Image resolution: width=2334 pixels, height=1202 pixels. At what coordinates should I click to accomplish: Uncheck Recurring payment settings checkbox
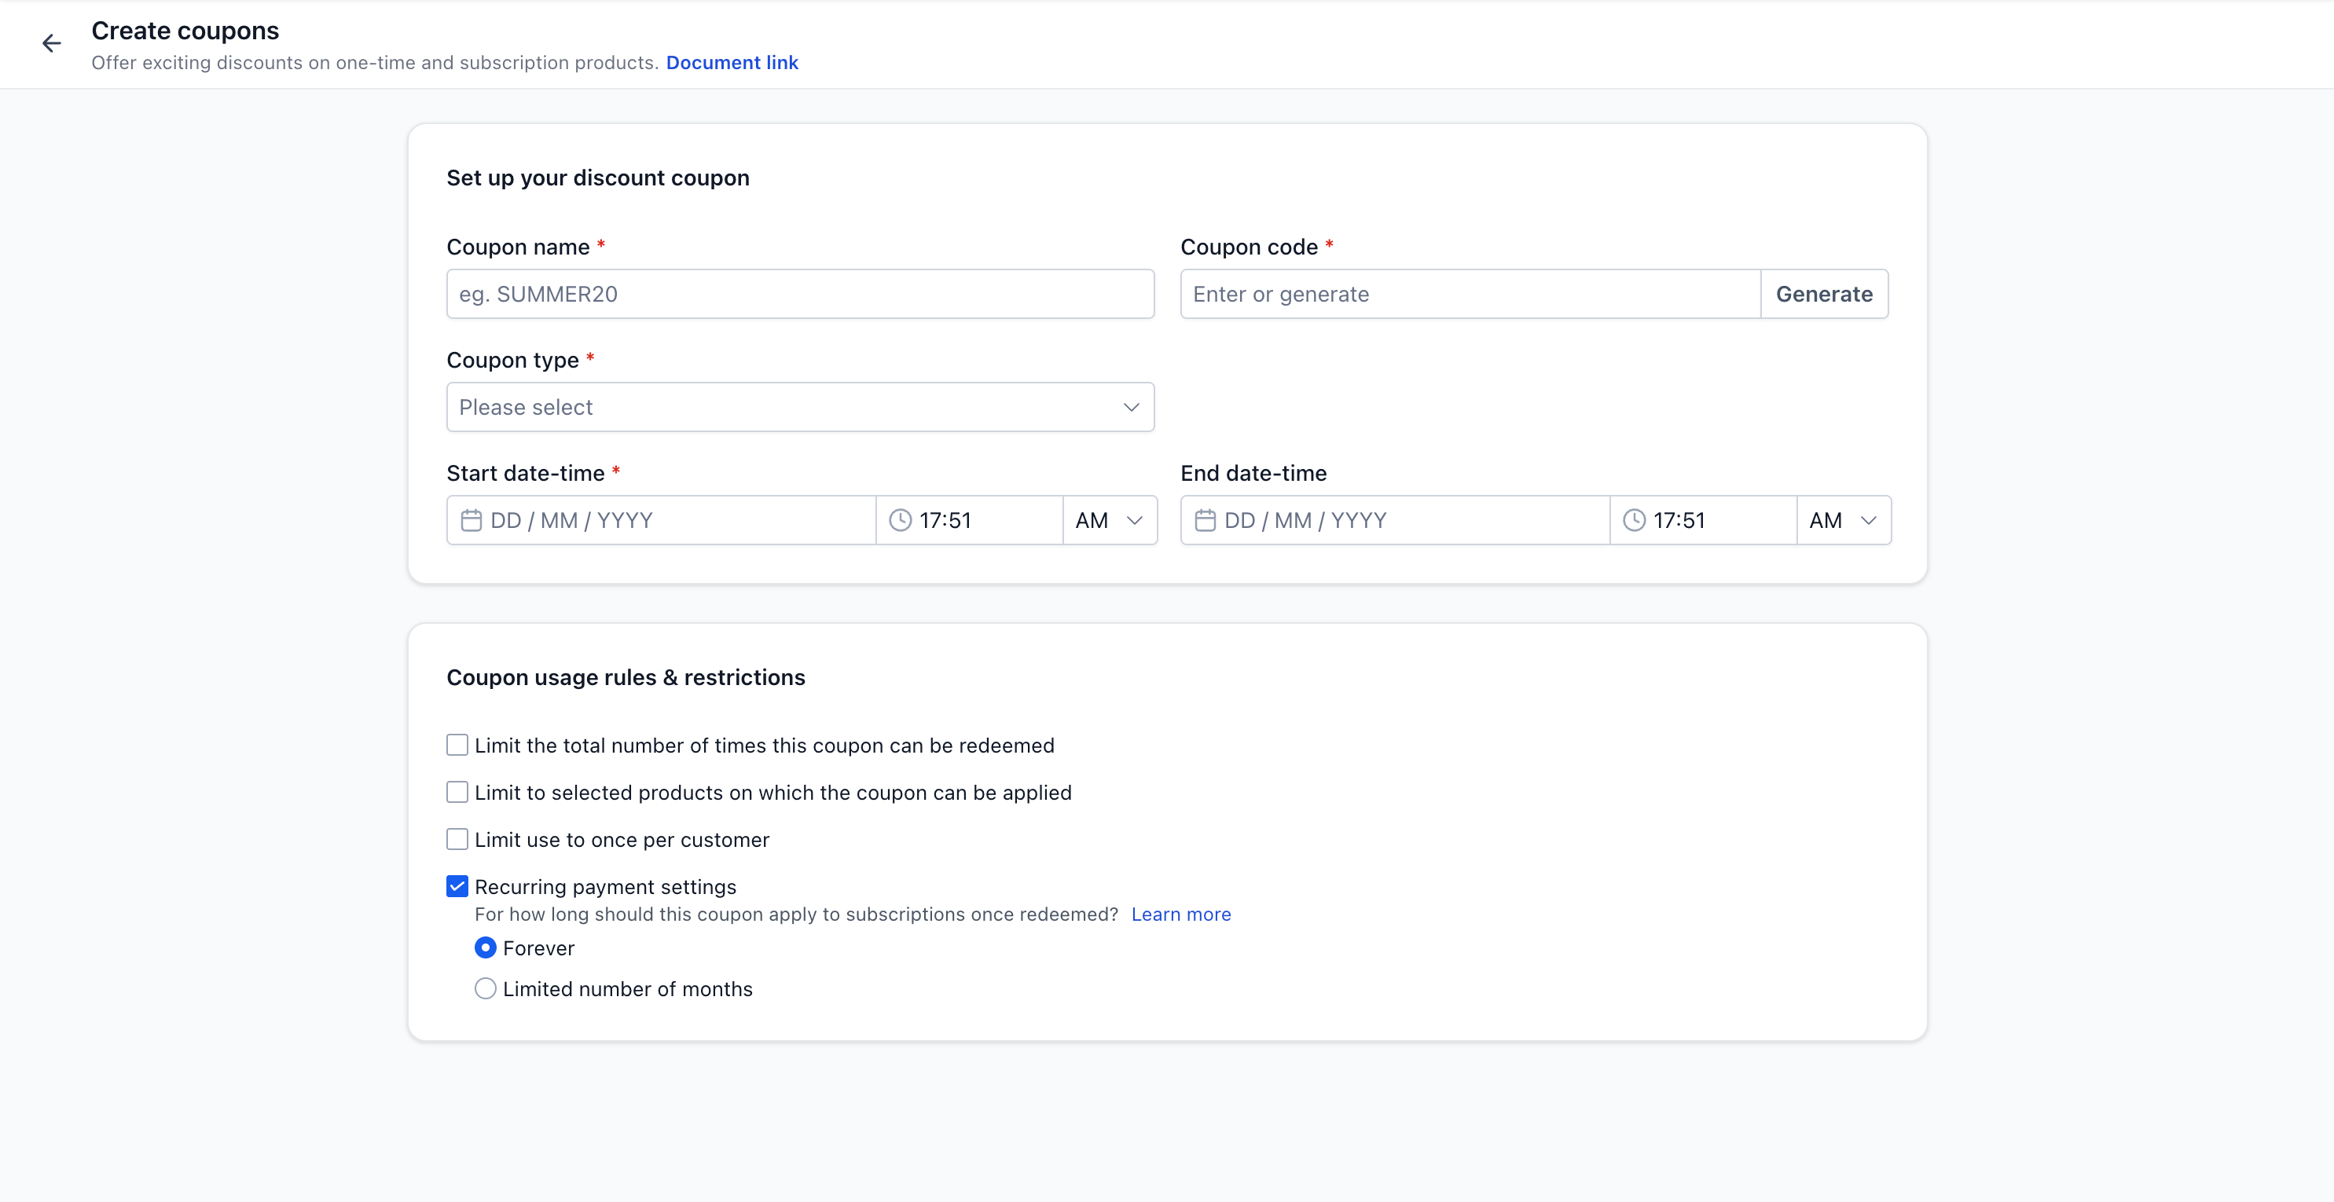click(457, 887)
